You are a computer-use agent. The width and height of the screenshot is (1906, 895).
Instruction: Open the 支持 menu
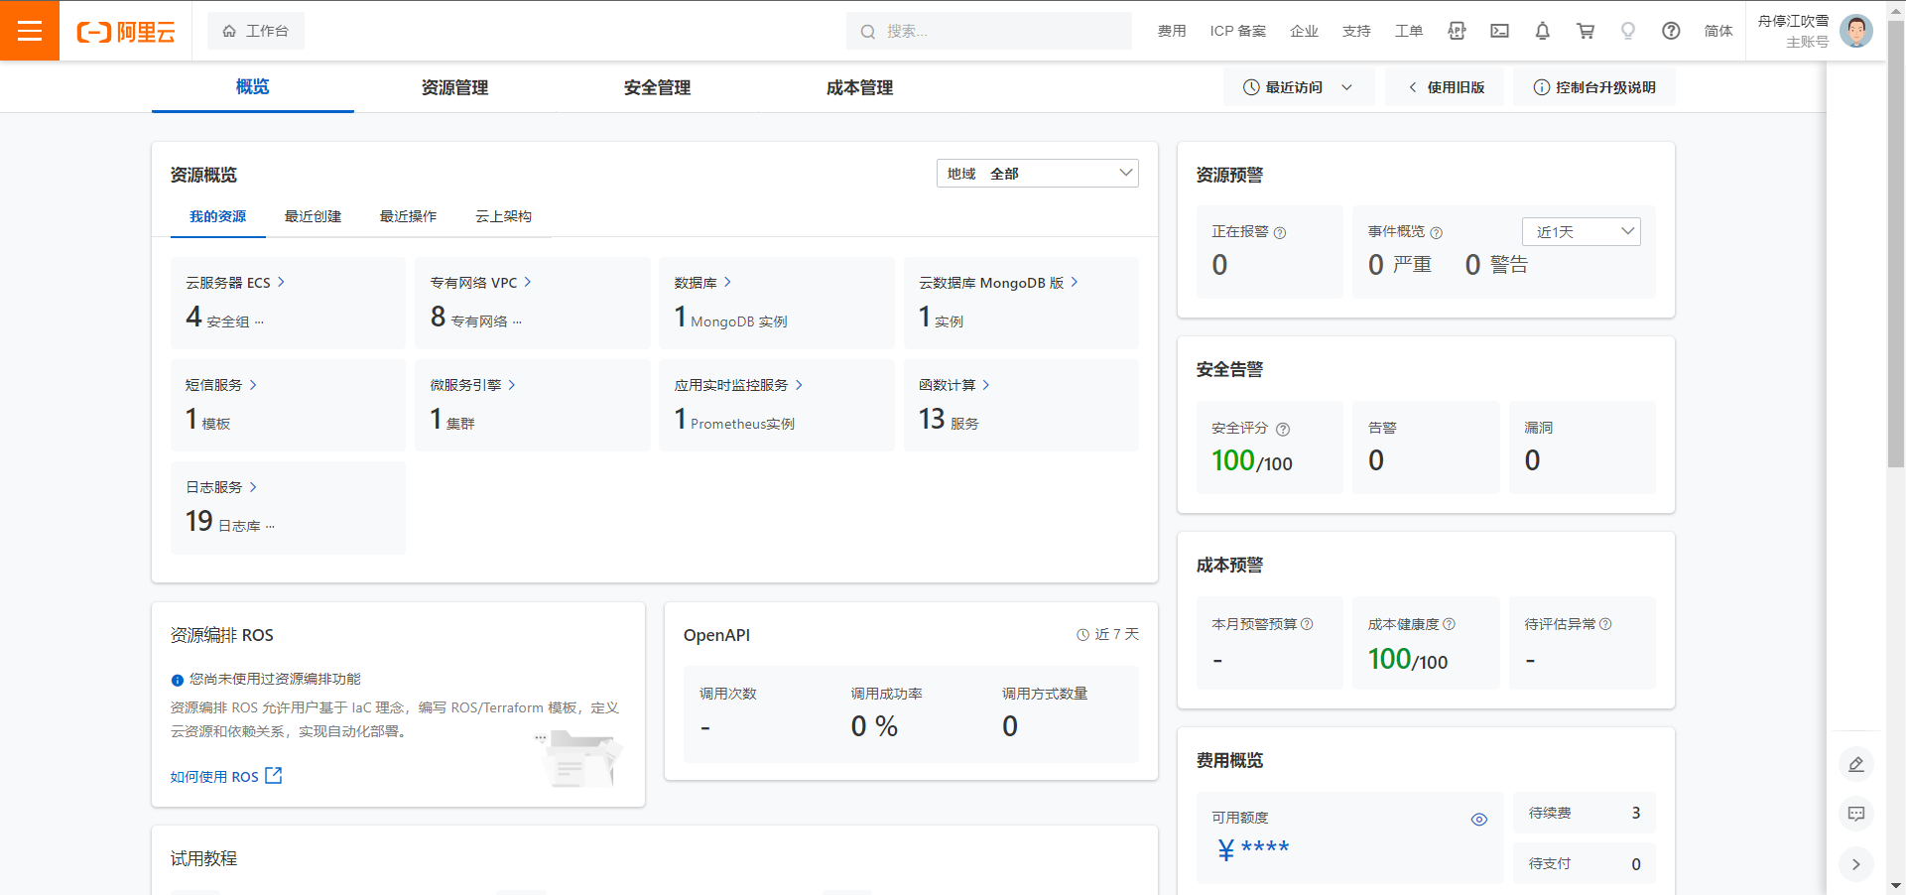(x=1356, y=31)
